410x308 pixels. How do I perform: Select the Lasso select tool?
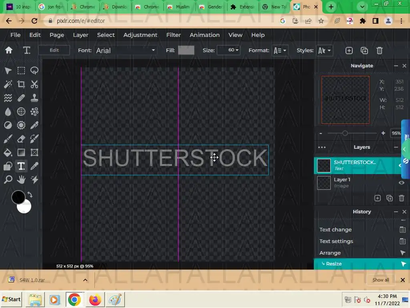tap(34, 71)
